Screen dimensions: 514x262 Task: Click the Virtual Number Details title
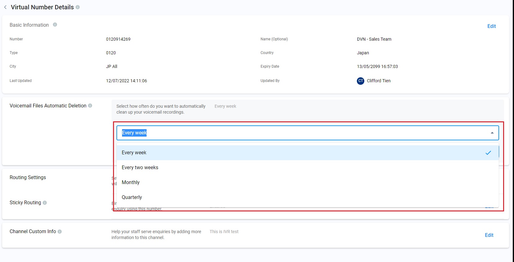42,7
